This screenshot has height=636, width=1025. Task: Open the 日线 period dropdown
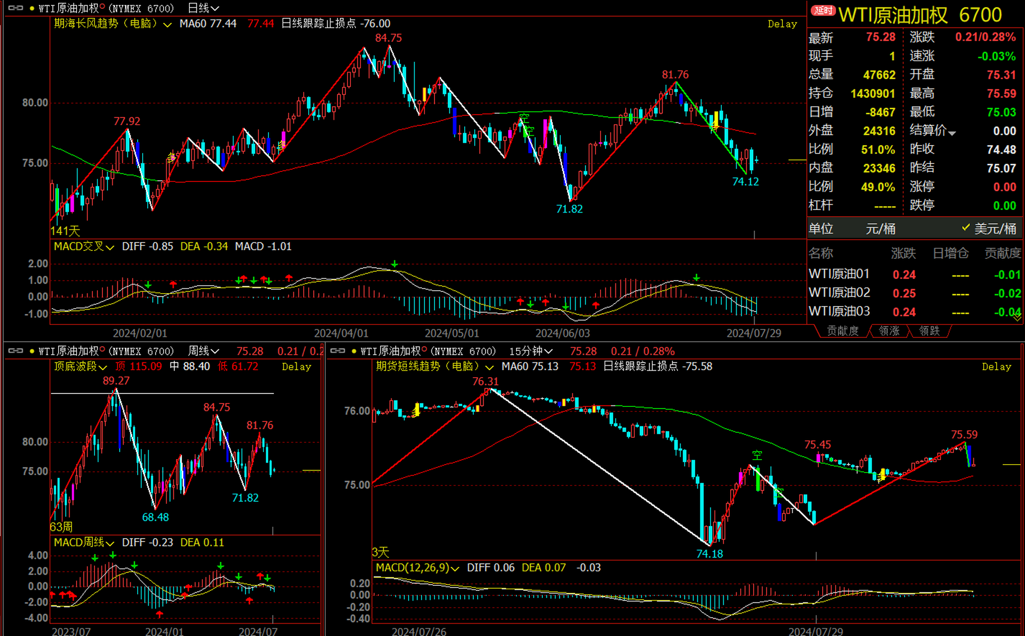pos(203,8)
